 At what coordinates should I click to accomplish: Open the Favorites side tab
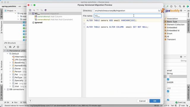1,78
